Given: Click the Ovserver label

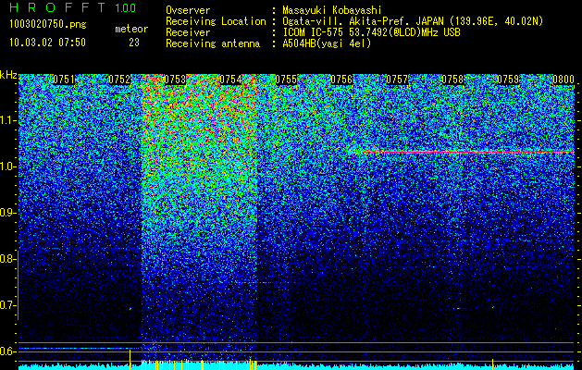Looking at the screenshot, I should pyautogui.click(x=188, y=10).
